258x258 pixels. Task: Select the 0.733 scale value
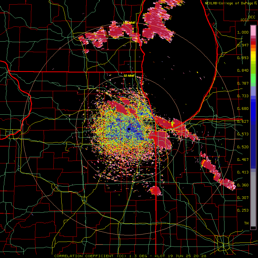click(243, 96)
